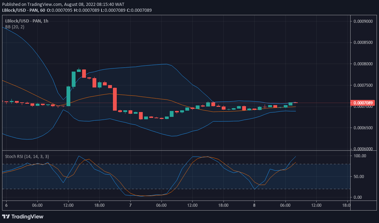Click the header C:0.0007089 close value
The image size is (379, 223).
(139, 10)
